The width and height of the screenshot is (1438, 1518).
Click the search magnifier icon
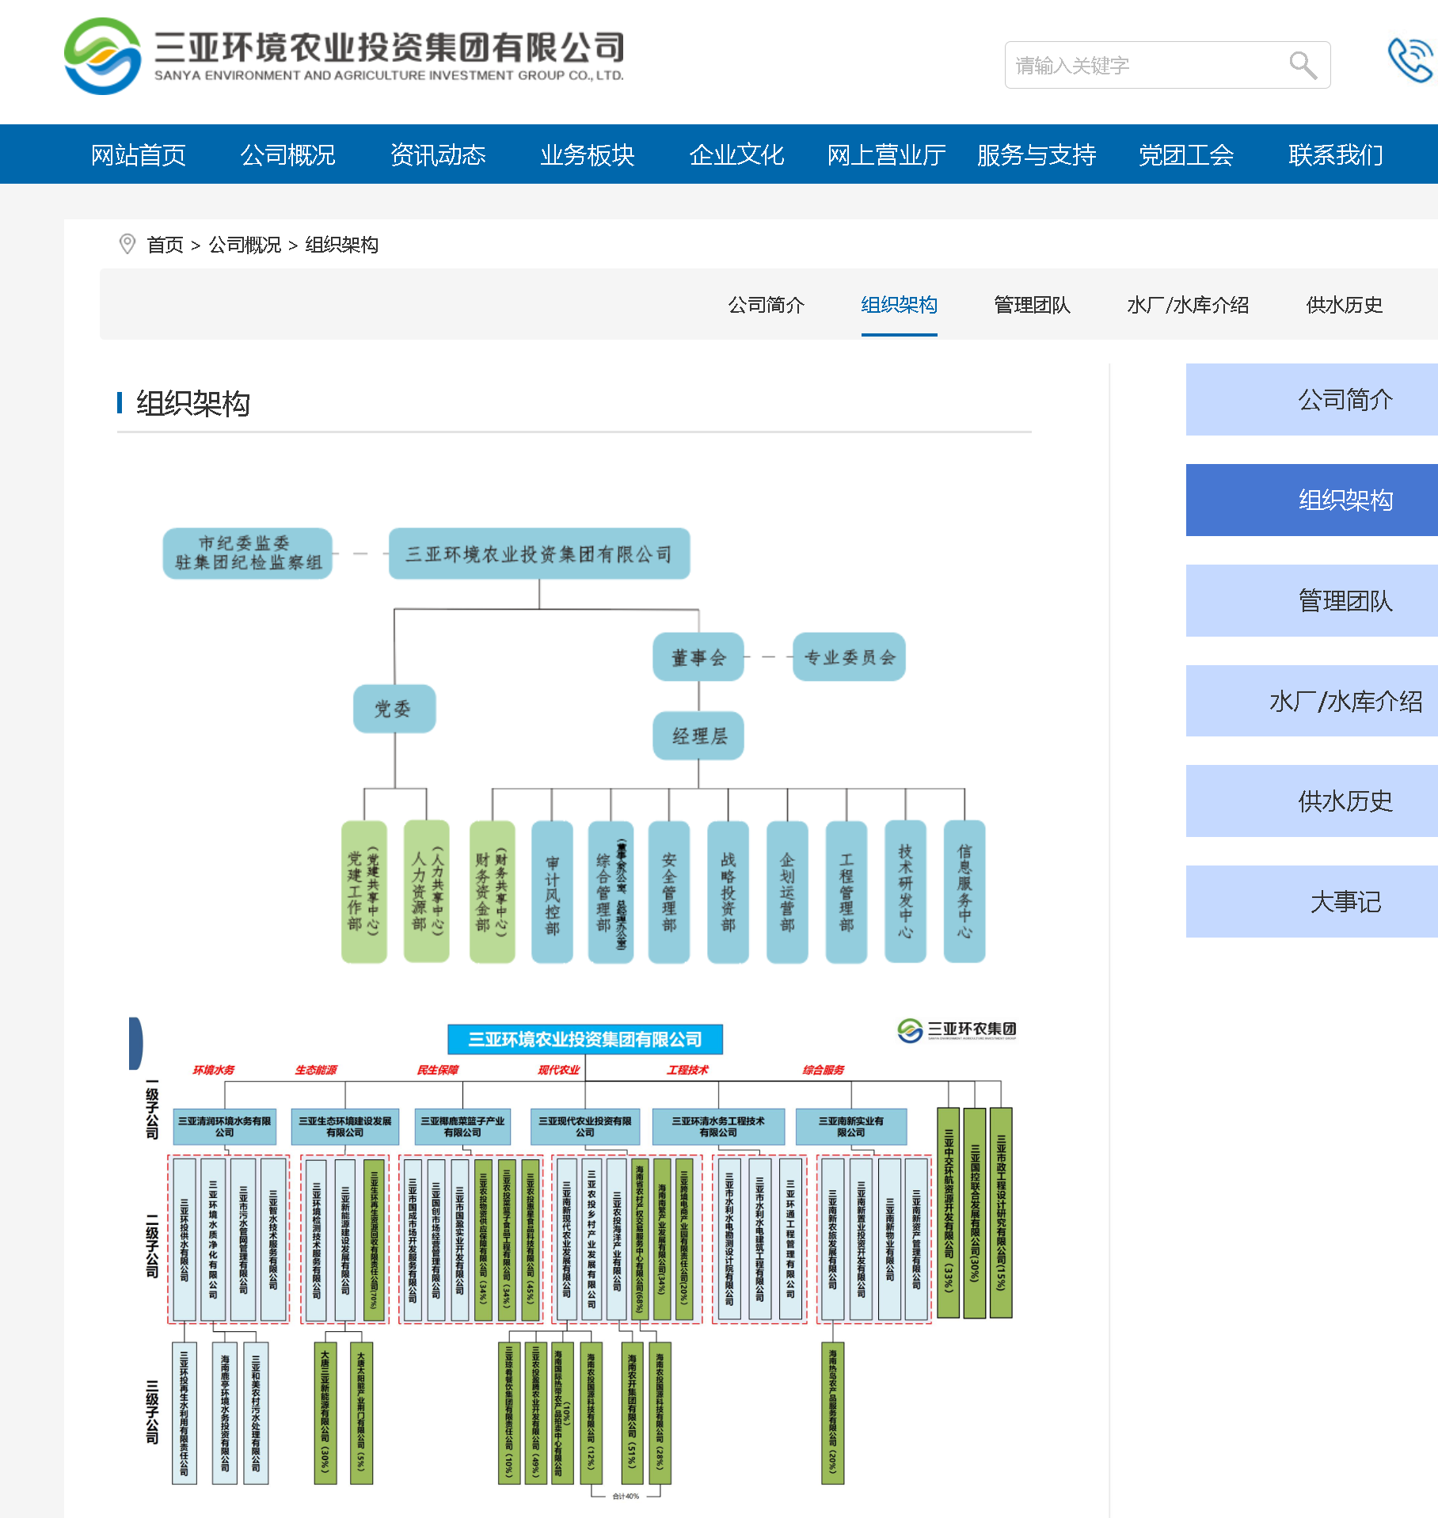[1303, 65]
